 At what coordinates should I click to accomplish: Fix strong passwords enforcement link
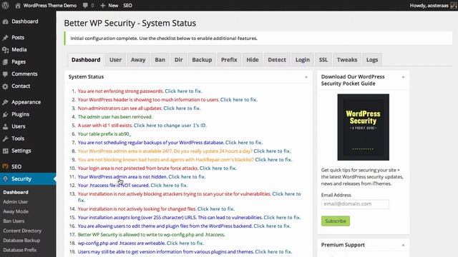pos(183,91)
